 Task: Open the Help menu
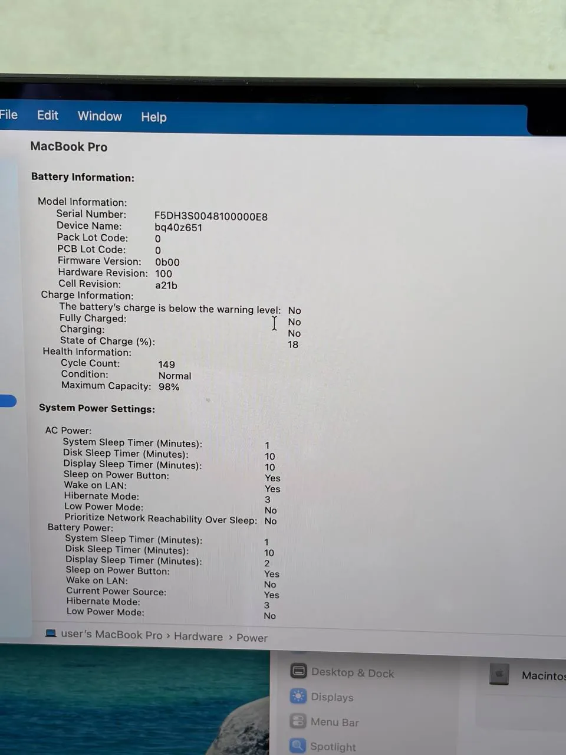[154, 117]
